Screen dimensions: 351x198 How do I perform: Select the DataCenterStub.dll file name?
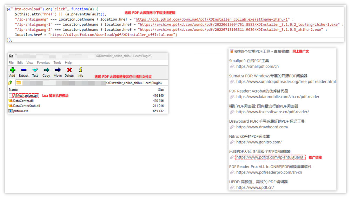click(26, 106)
